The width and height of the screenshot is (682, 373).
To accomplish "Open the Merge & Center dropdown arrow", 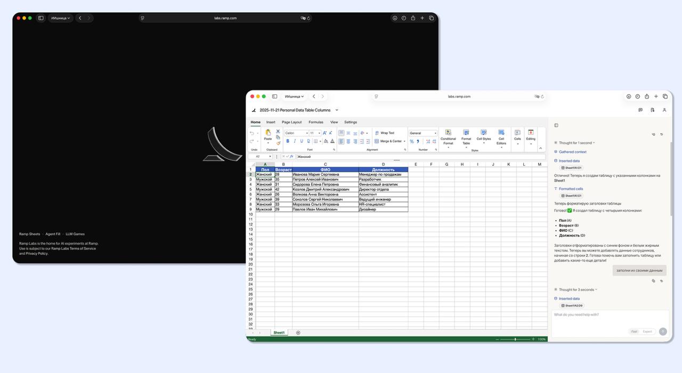I will [404, 141].
